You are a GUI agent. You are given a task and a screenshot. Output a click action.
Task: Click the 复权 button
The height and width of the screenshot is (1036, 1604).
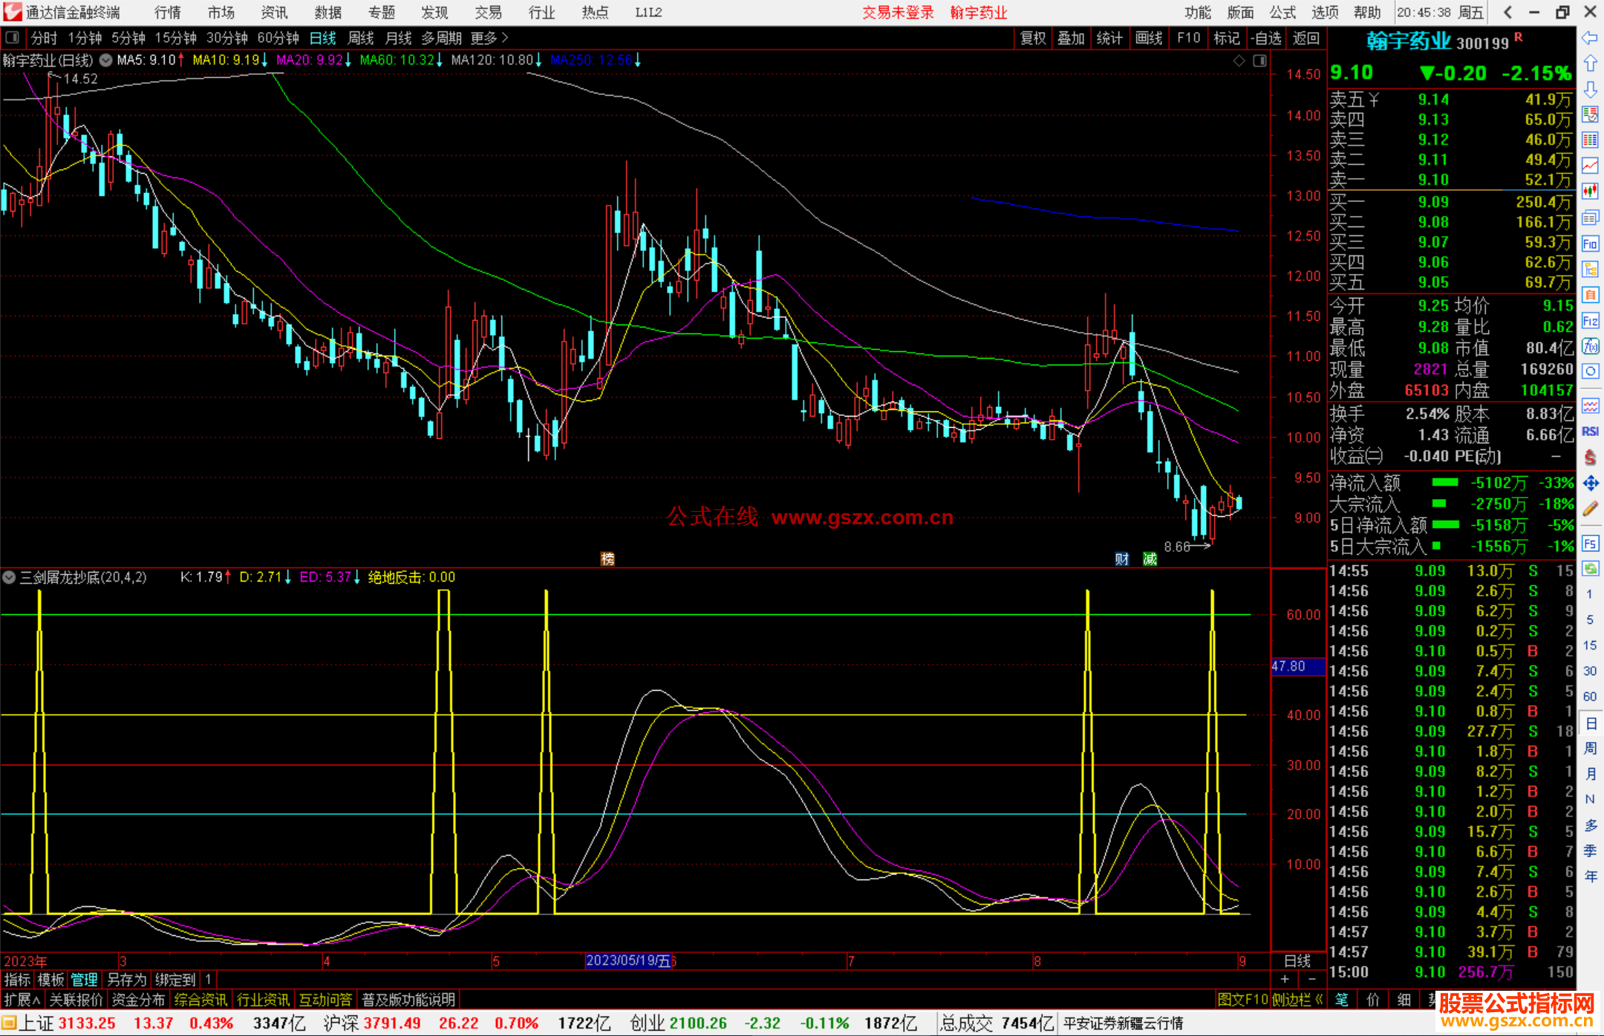point(1033,38)
